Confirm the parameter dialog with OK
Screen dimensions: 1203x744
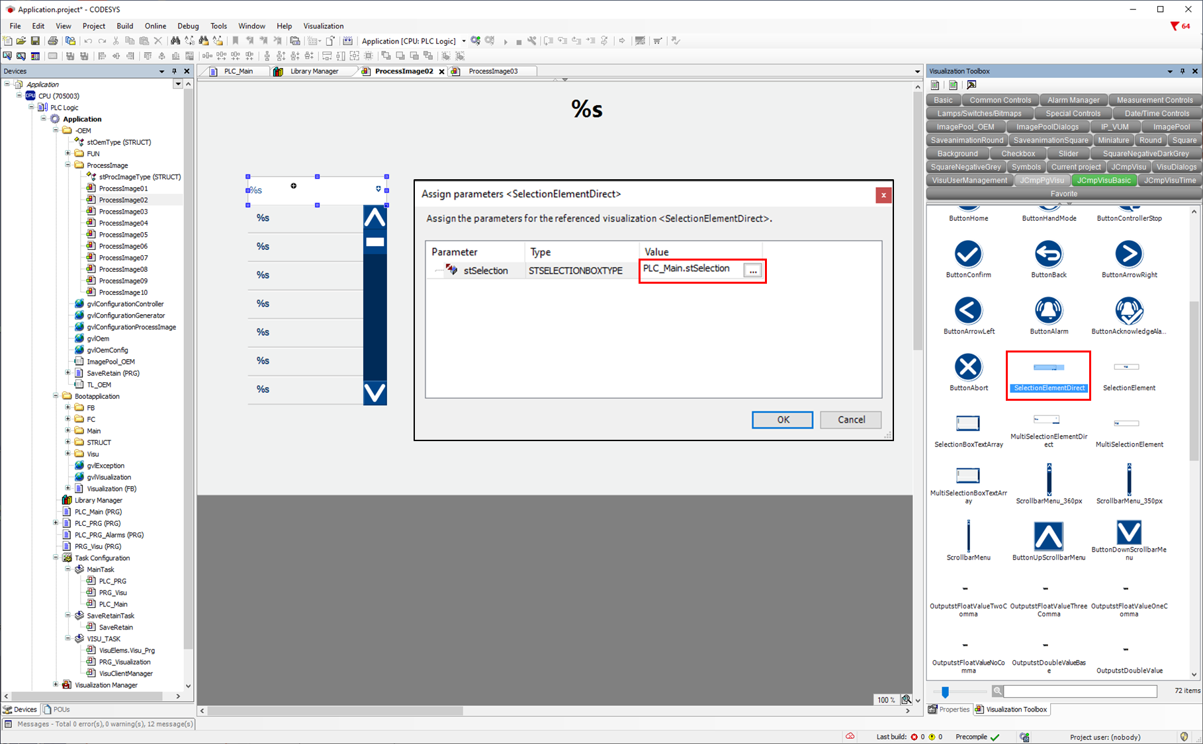click(782, 420)
